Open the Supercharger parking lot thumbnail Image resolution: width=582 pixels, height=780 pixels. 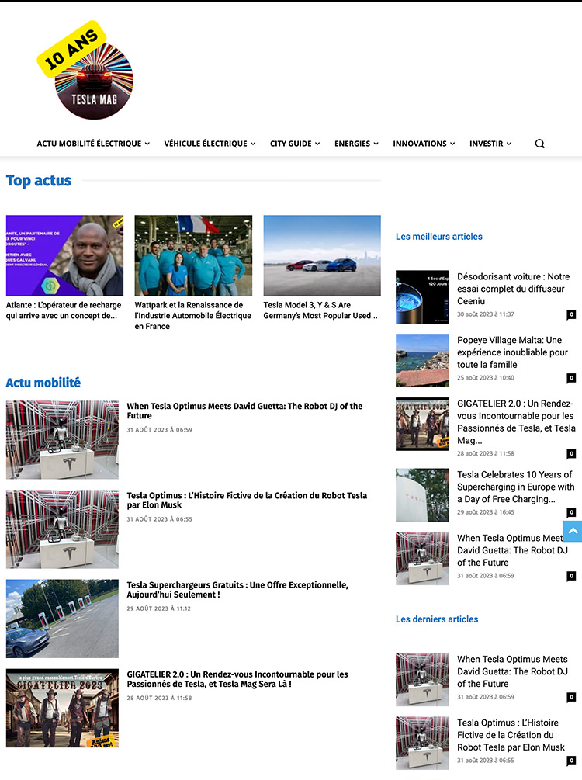pos(62,619)
